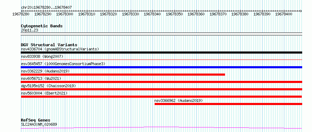Screen dimensions: 312x132
Task: Click the red nsv6056713 variant bar
Action: click(x=161, y=82)
